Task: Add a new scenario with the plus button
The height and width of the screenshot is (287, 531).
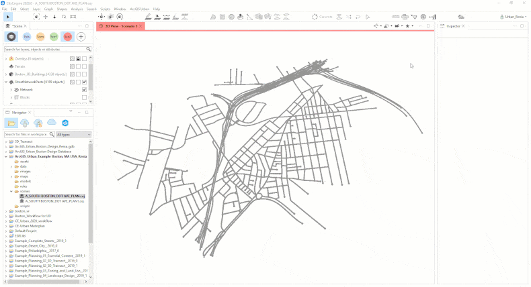Action: [81, 36]
